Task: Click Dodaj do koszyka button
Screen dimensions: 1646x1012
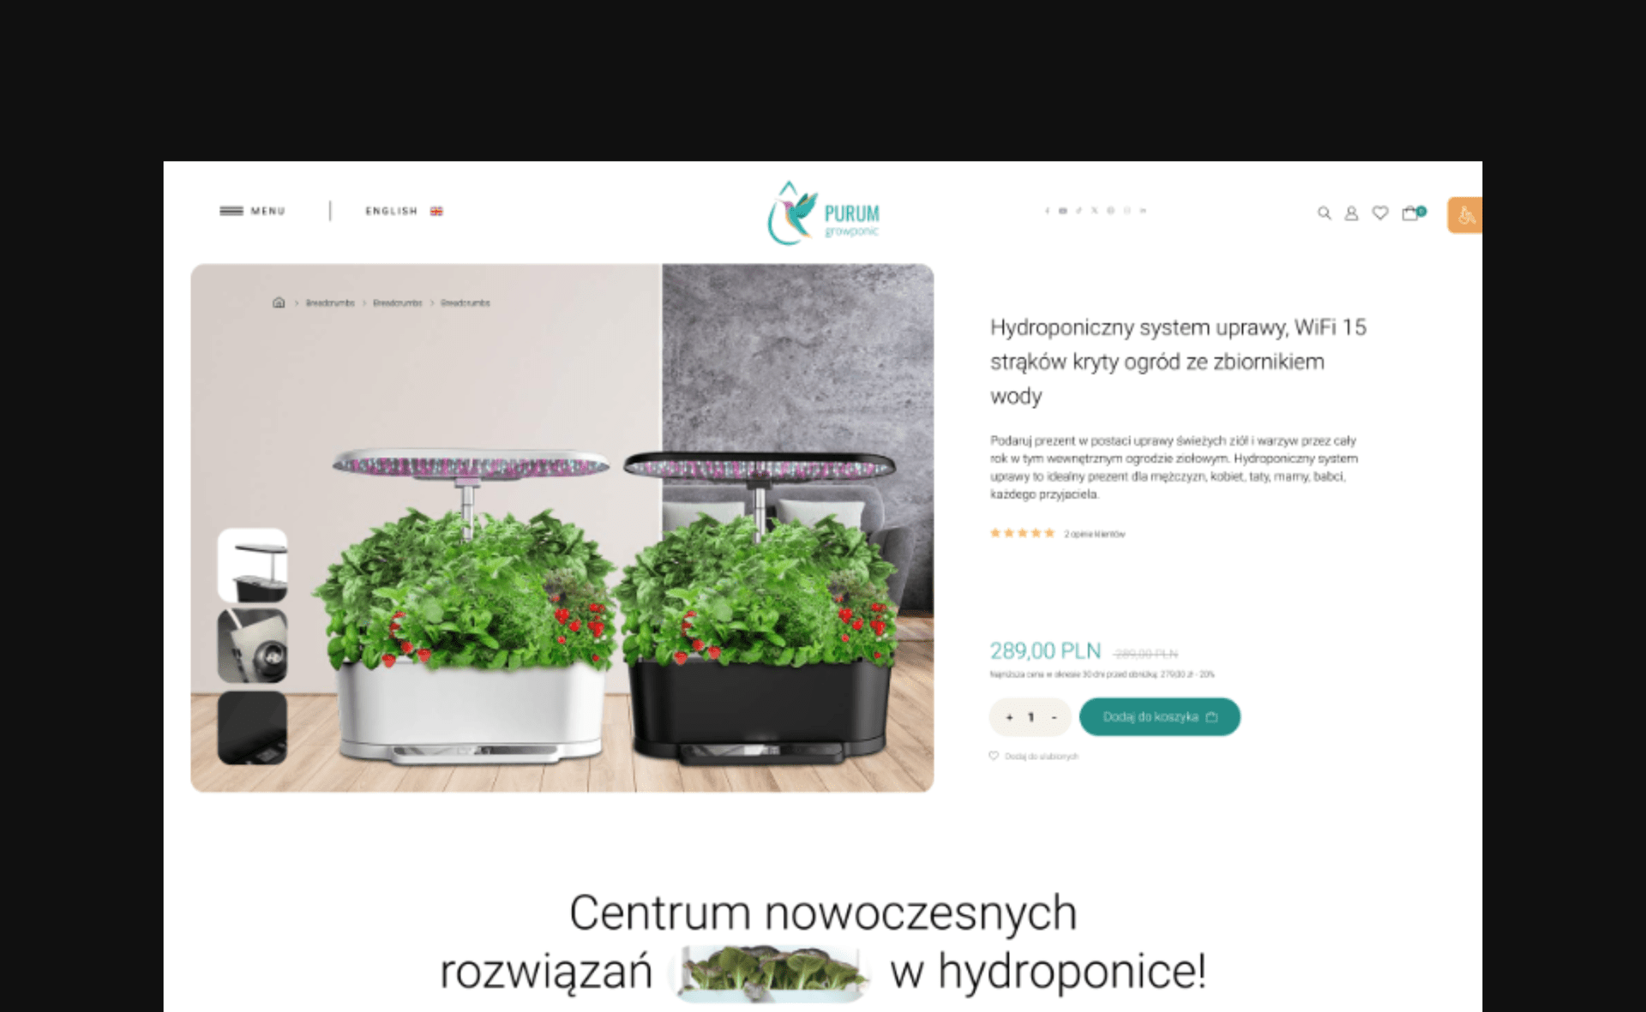Action: coord(1159,716)
